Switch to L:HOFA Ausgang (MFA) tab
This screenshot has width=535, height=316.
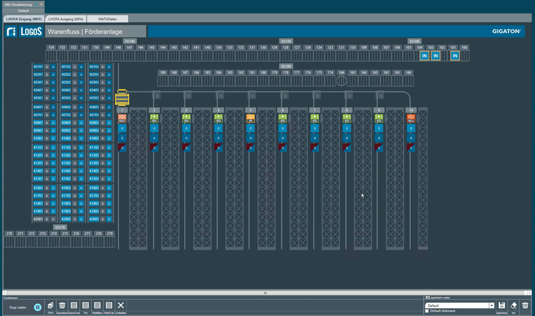tap(66, 19)
